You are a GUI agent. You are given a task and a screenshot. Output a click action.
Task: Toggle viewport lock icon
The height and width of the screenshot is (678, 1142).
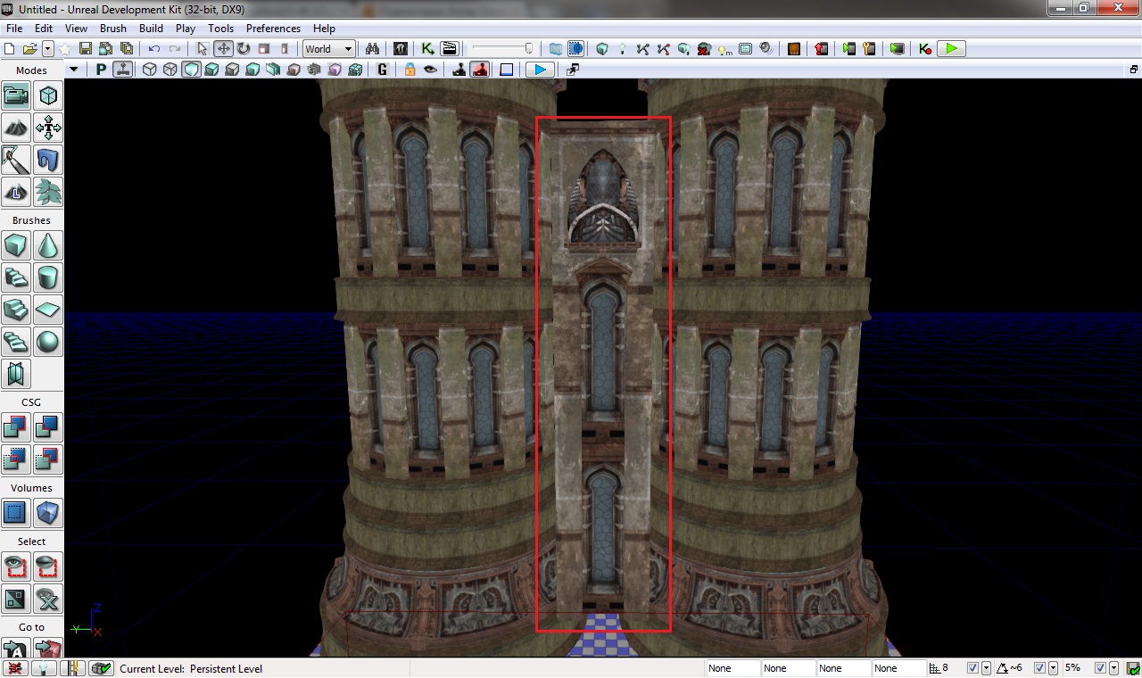(x=410, y=70)
